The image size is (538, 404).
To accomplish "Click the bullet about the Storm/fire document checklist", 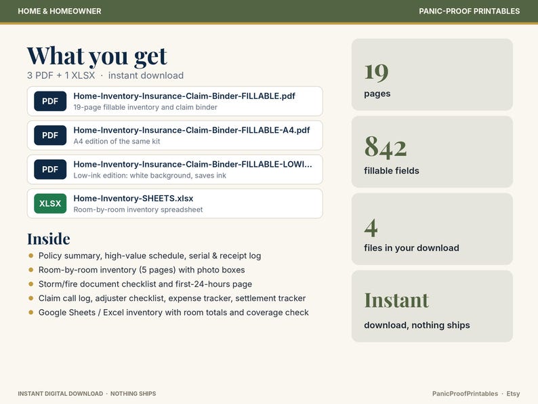I will (x=145, y=284).
